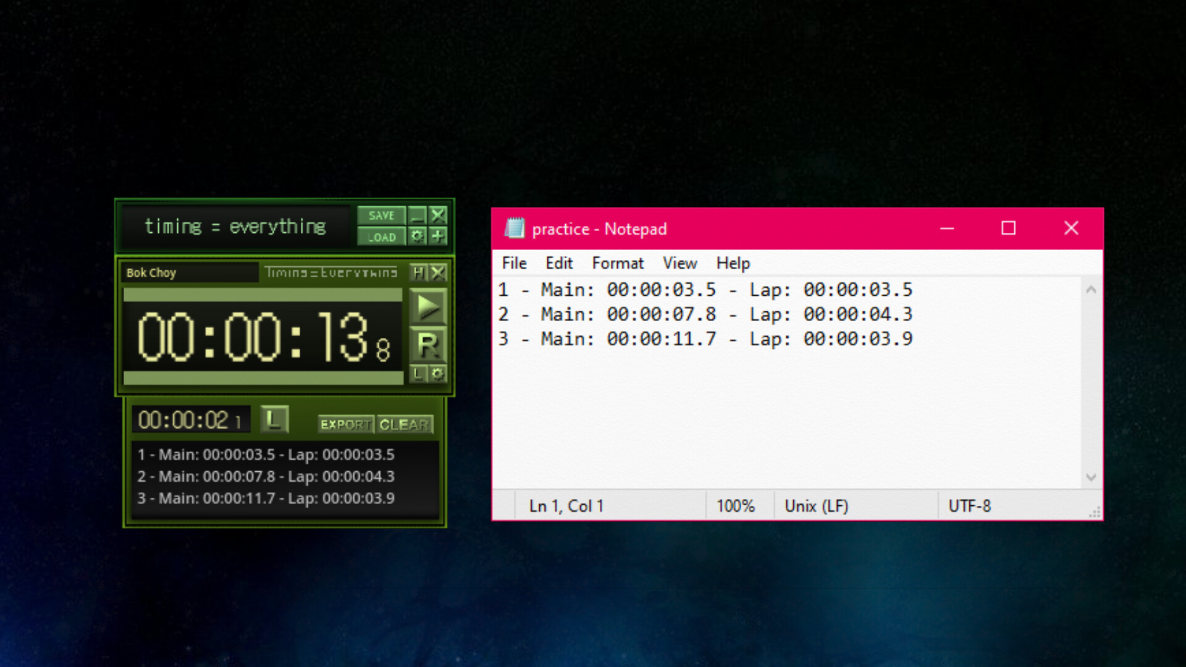Click the SAVE button
This screenshot has width=1186, height=667.
[x=381, y=216]
